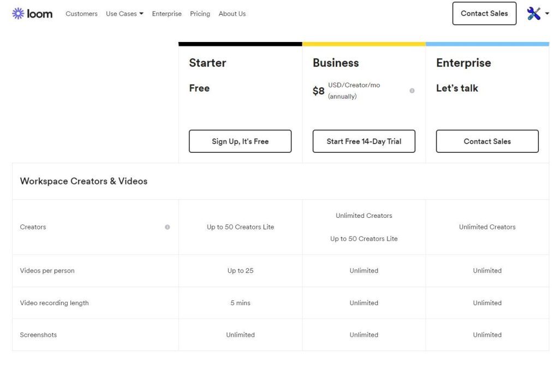Click the Videos per person label
Screen dimensions: 559x374
tap(47, 271)
